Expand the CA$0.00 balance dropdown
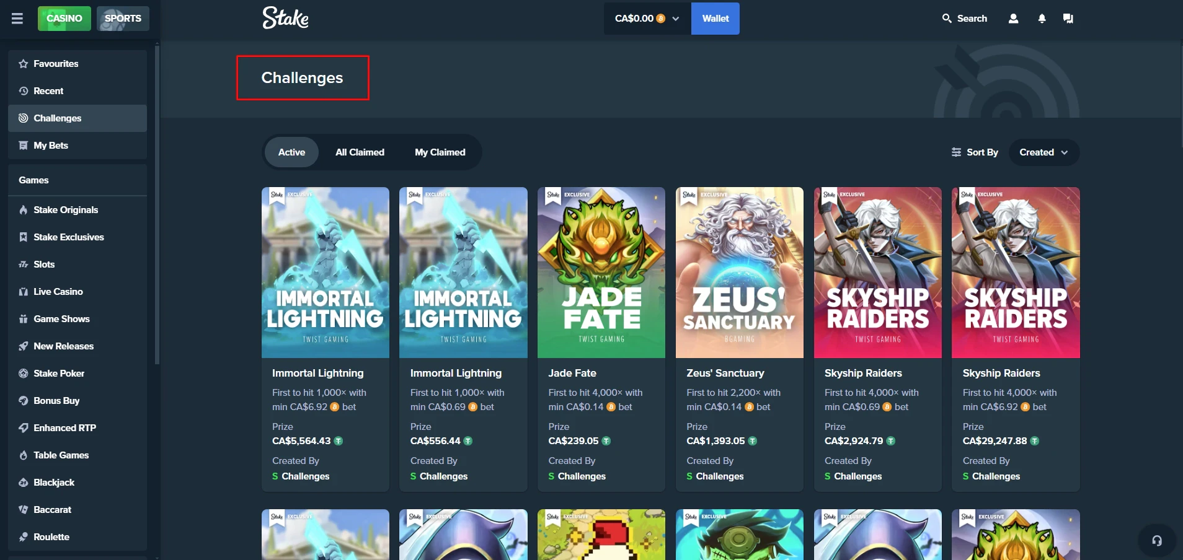This screenshot has width=1183, height=560. point(647,19)
